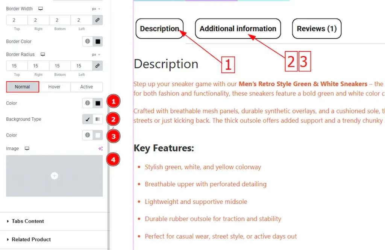Toggle the Border Radius linked values icon
Screen dimensions: 385x250
[x=97, y=66]
